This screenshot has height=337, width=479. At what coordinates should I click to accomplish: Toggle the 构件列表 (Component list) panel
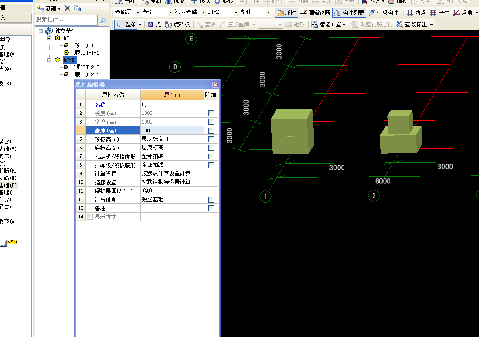(349, 13)
